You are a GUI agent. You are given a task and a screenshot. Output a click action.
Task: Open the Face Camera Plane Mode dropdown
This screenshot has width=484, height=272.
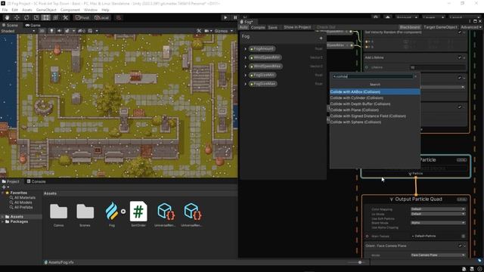pos(438,255)
